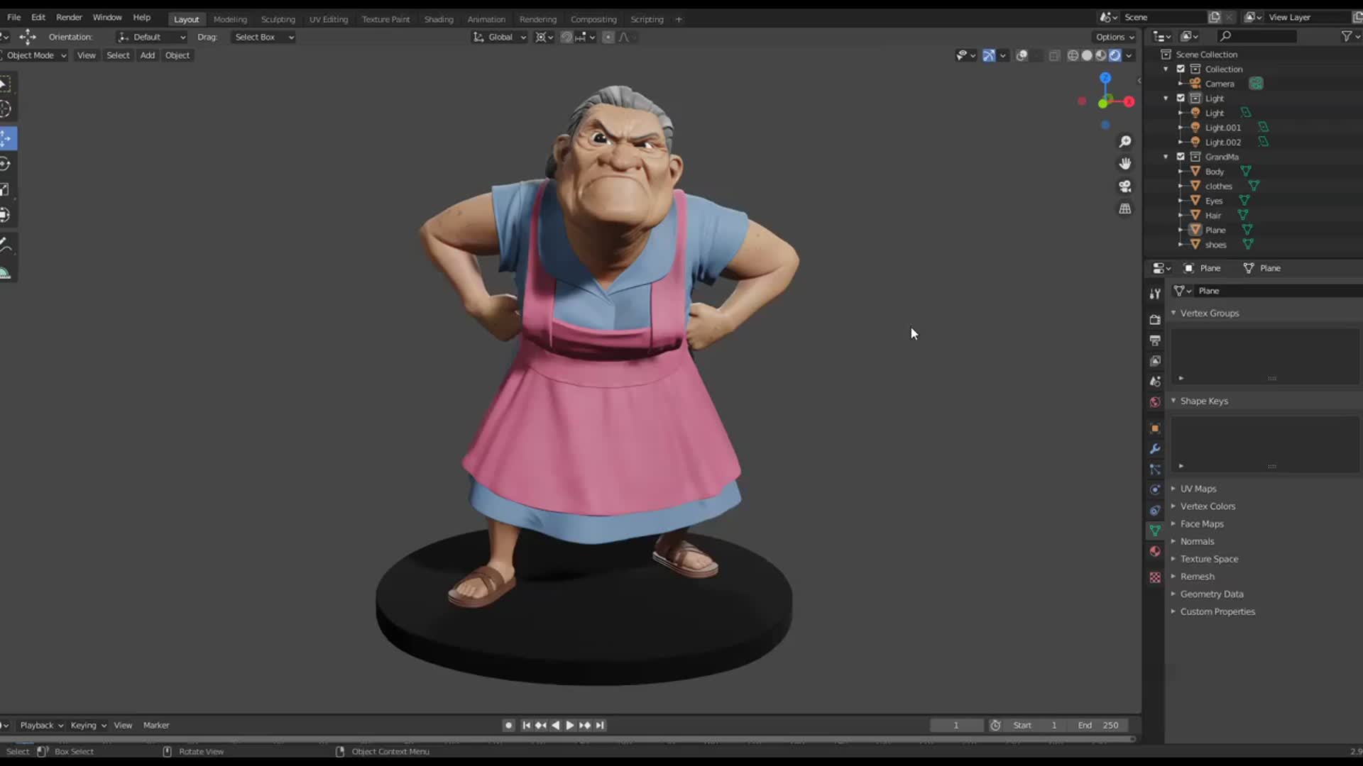Toggle the Light collection checkbox
Viewport: 1363px width, 766px height.
coord(1181,98)
